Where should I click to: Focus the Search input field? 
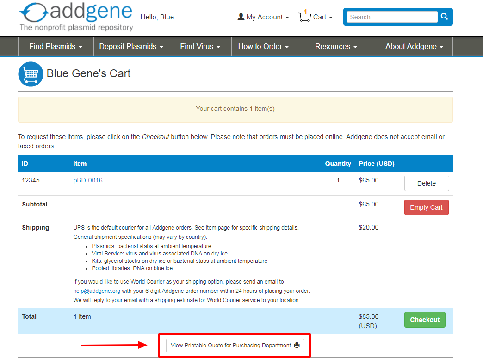tap(392, 17)
